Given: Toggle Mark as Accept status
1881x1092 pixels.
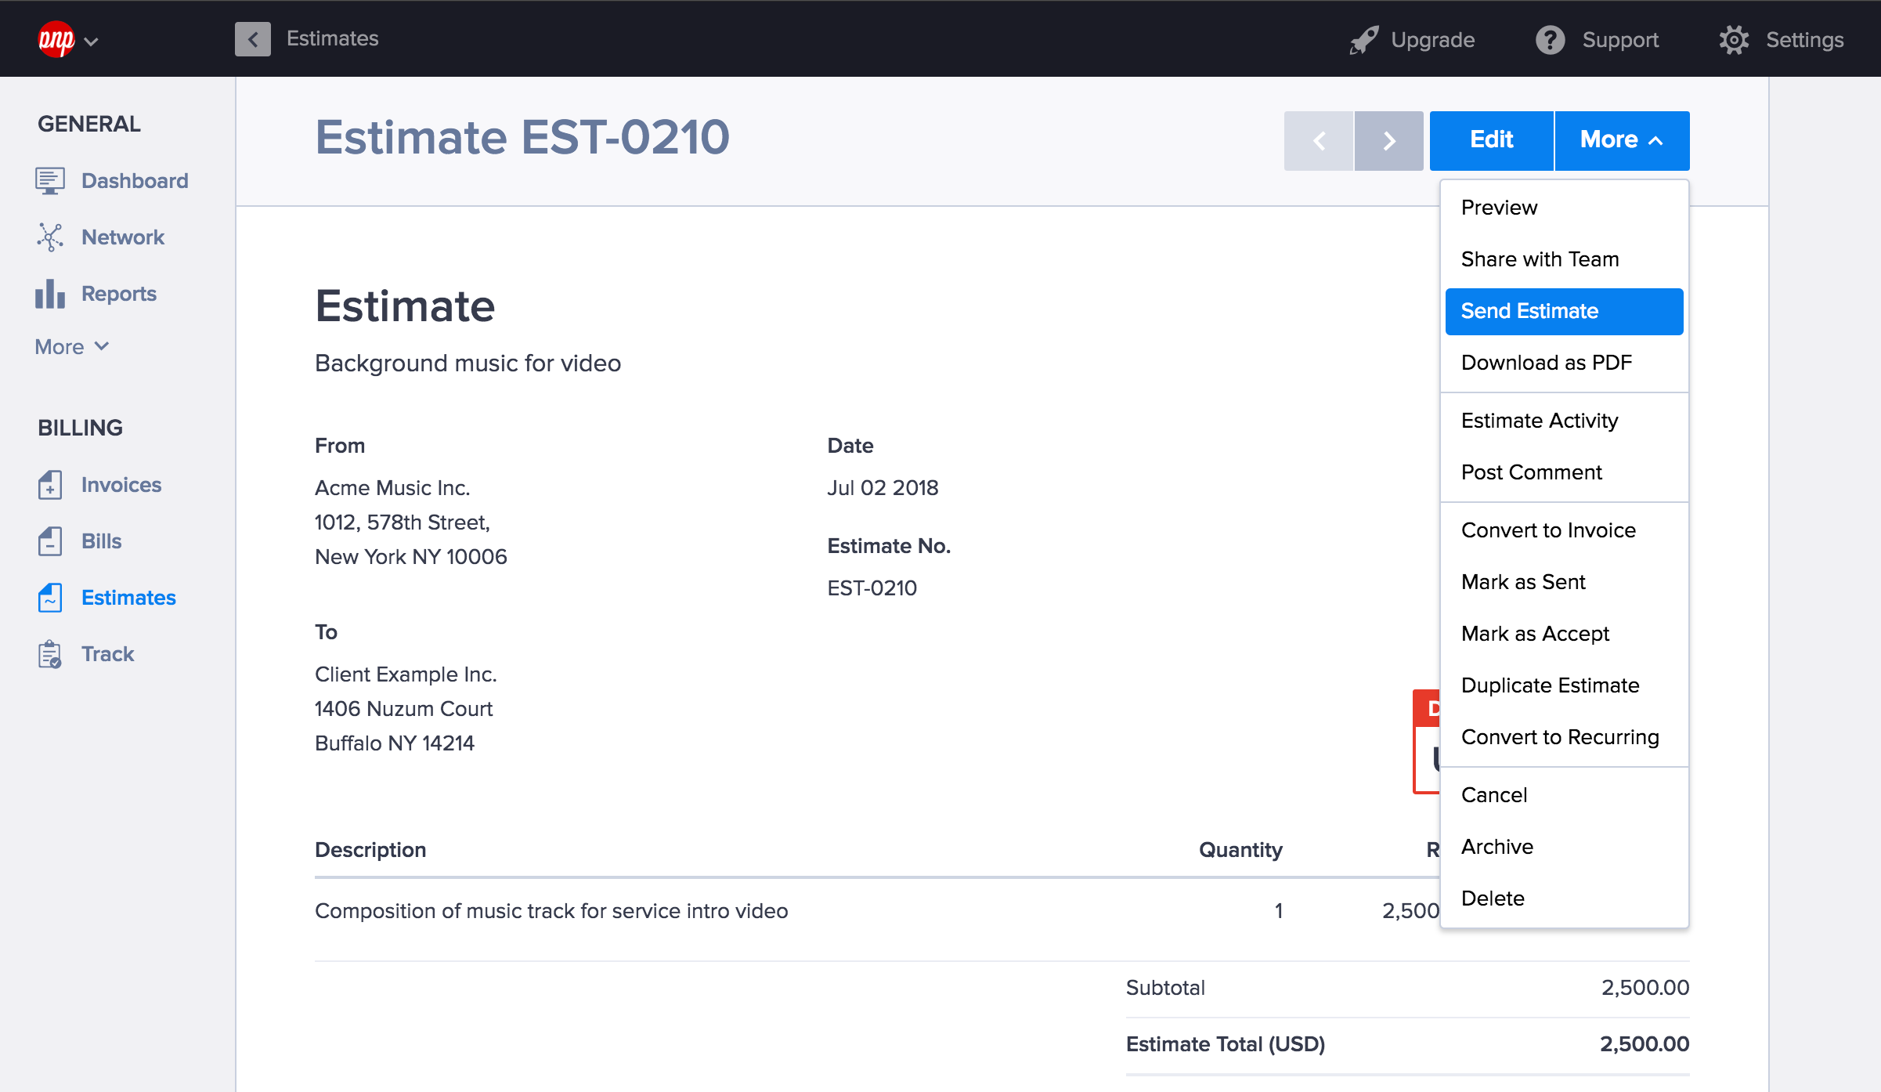Looking at the screenshot, I should click(x=1536, y=635).
